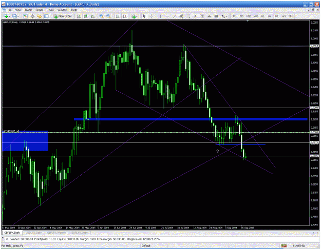321x249 pixels.
Task: Open the View menu
Action: [x=18, y=10]
